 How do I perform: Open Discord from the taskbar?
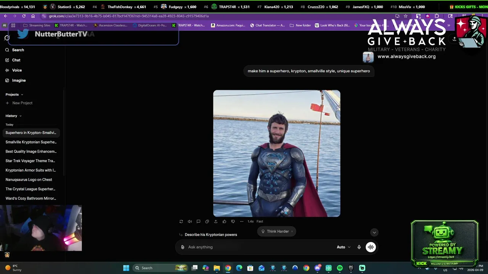click(318, 268)
